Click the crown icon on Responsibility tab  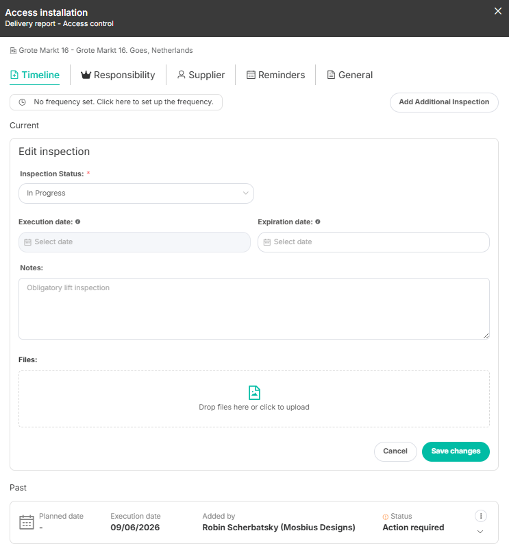click(86, 75)
